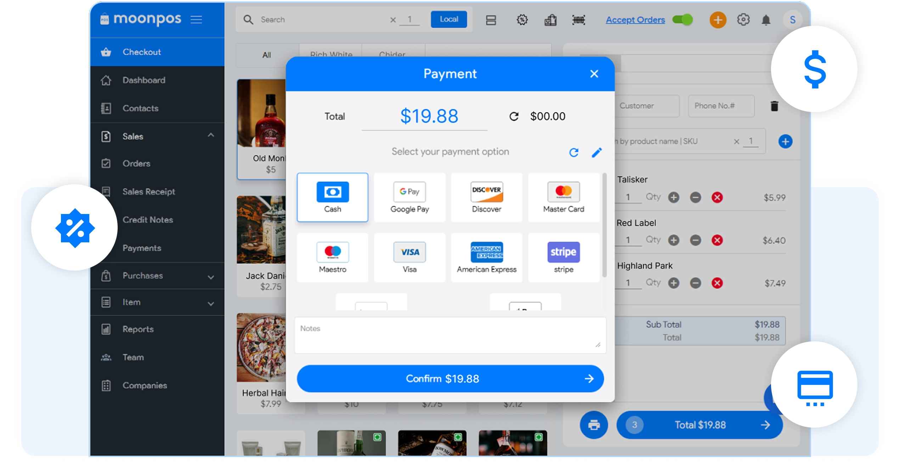Viewport: 900px width, 474px height.
Task: Toggle the Accept Orders switch
Action: click(683, 20)
